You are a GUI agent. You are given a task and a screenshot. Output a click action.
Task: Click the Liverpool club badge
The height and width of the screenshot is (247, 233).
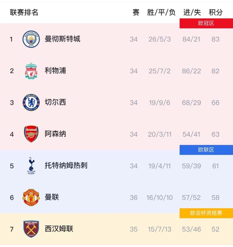pos(31,71)
